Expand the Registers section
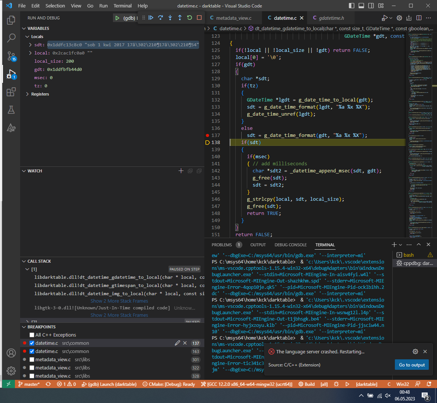 (x=28, y=94)
